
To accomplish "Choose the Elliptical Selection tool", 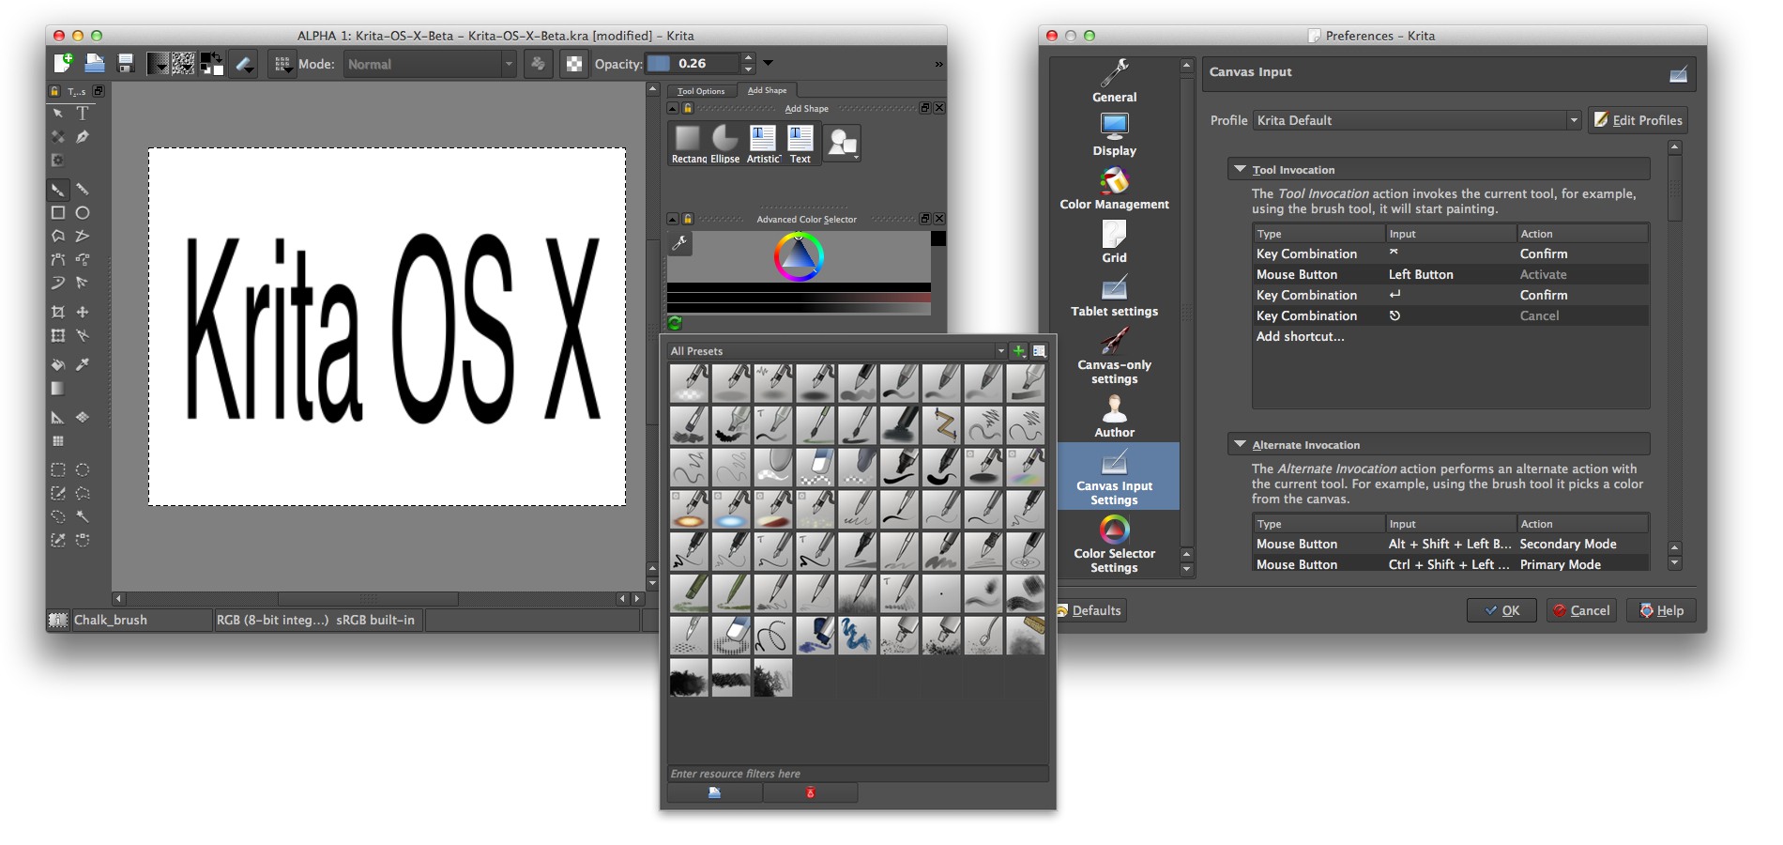I will point(83,469).
